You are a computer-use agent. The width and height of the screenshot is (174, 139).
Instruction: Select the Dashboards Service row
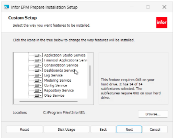pyautogui.click(x=60, y=70)
